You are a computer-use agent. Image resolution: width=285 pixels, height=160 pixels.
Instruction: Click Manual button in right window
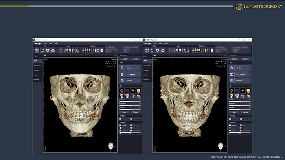click(246, 112)
